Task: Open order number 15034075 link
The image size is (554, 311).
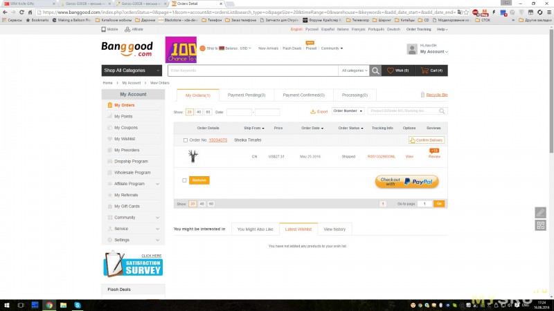Action: click(x=218, y=140)
